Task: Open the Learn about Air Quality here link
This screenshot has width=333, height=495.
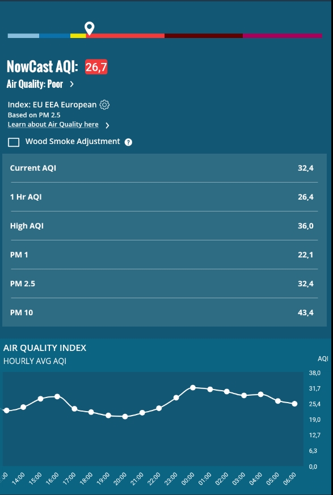Action: 53,124
